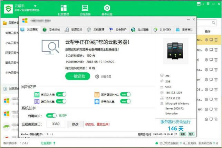Click the 50GB disk size entry
The image size is (222, 148).
(168, 87)
